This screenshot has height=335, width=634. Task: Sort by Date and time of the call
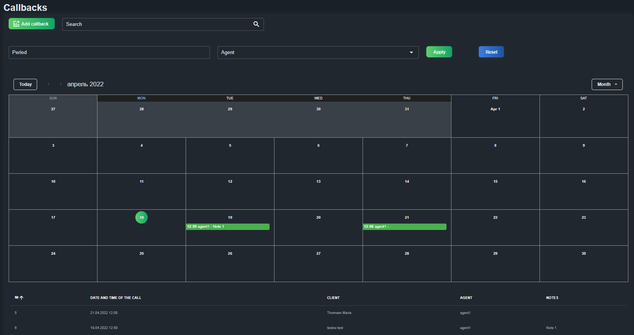click(x=115, y=298)
